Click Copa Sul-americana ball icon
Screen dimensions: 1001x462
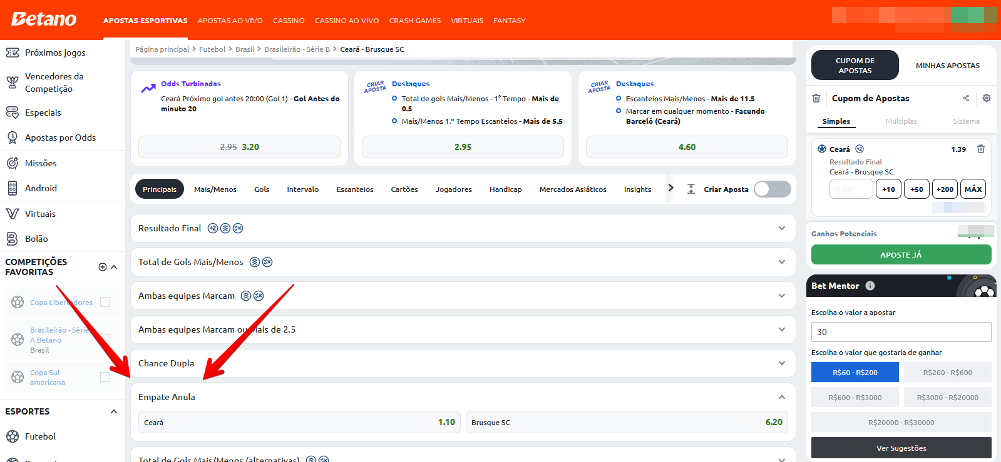tap(18, 378)
